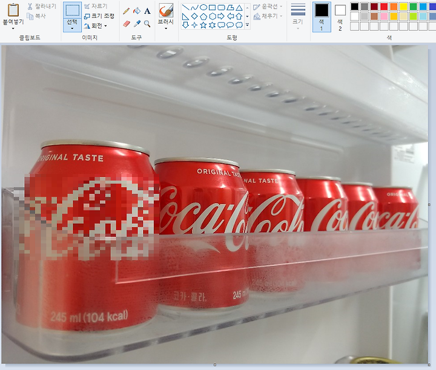Image resolution: width=436 pixels, height=370 pixels.
Task: Click the Selection (선택) rectangle tool
Action: click(72, 10)
